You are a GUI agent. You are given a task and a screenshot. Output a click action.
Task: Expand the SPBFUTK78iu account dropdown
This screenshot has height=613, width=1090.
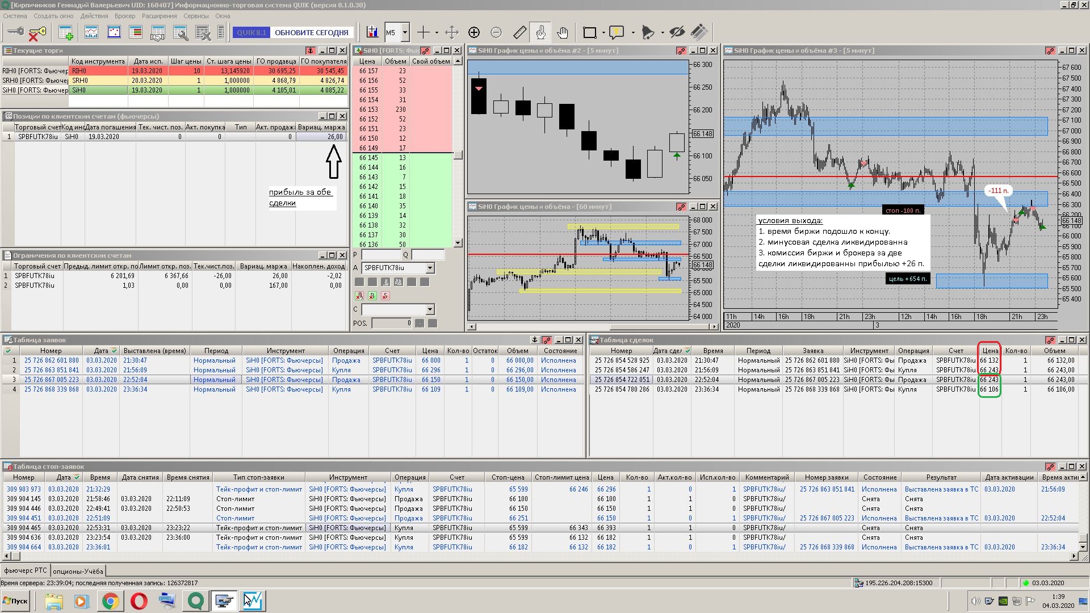tap(430, 268)
